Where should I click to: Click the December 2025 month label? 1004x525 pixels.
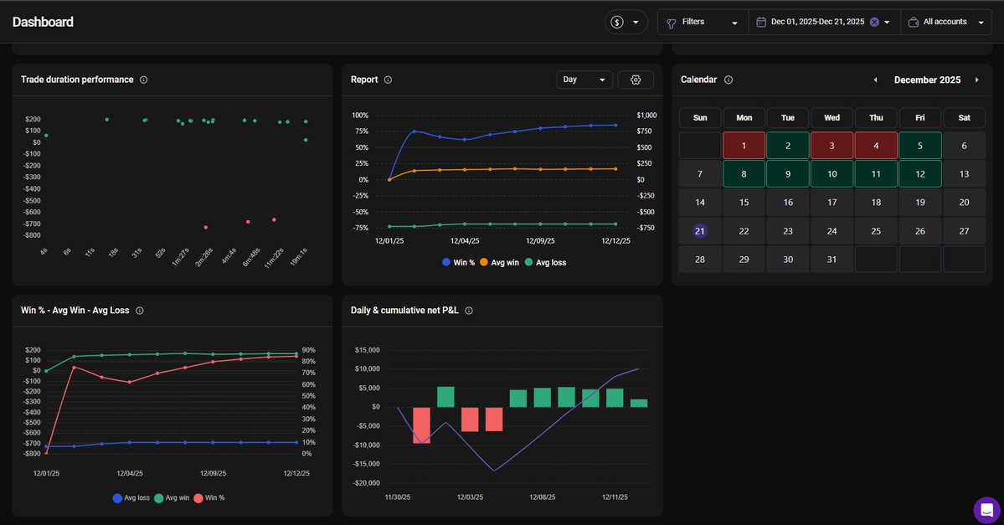click(x=927, y=80)
